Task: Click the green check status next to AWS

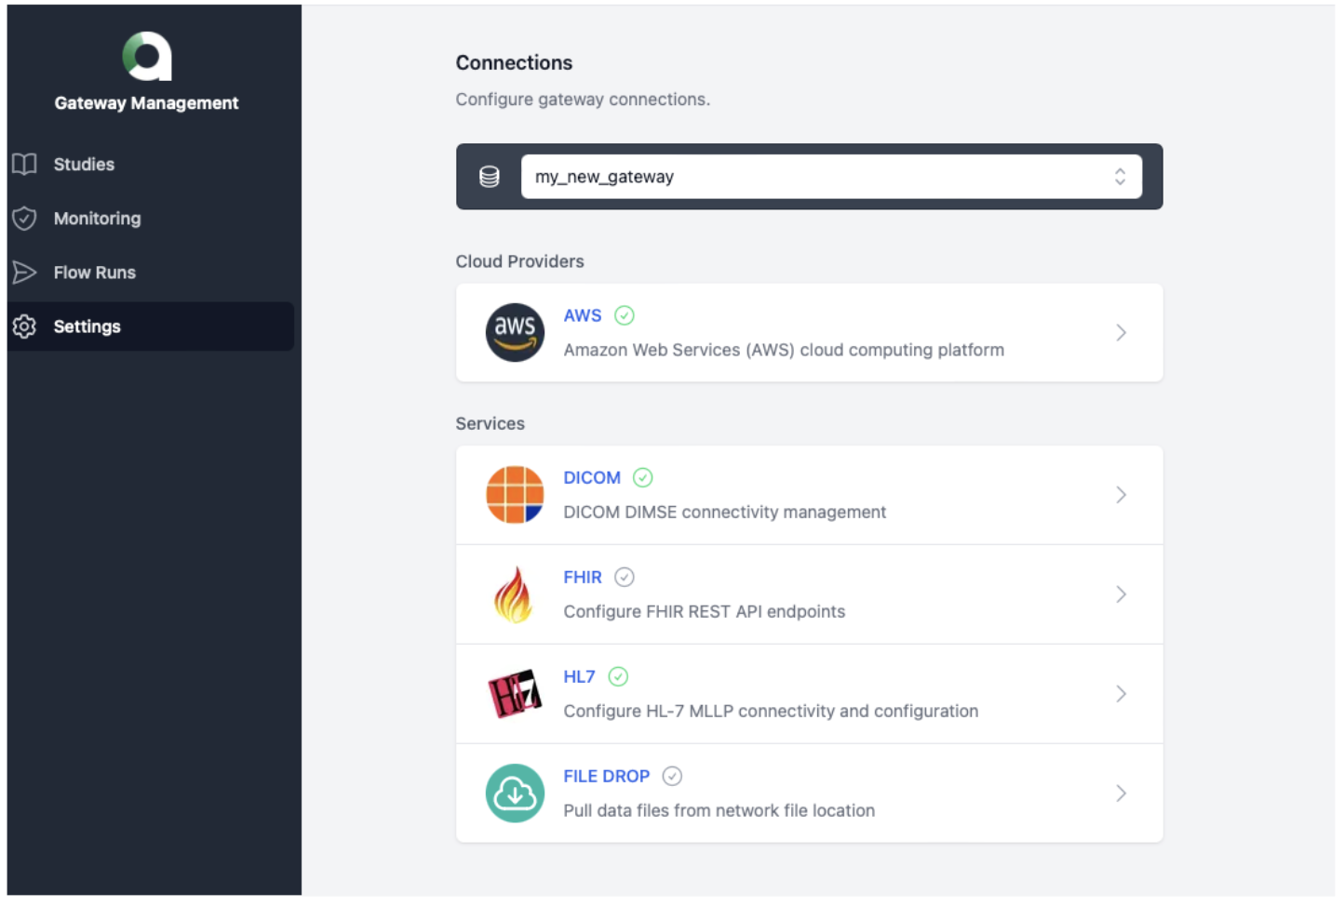Action: pos(625,315)
